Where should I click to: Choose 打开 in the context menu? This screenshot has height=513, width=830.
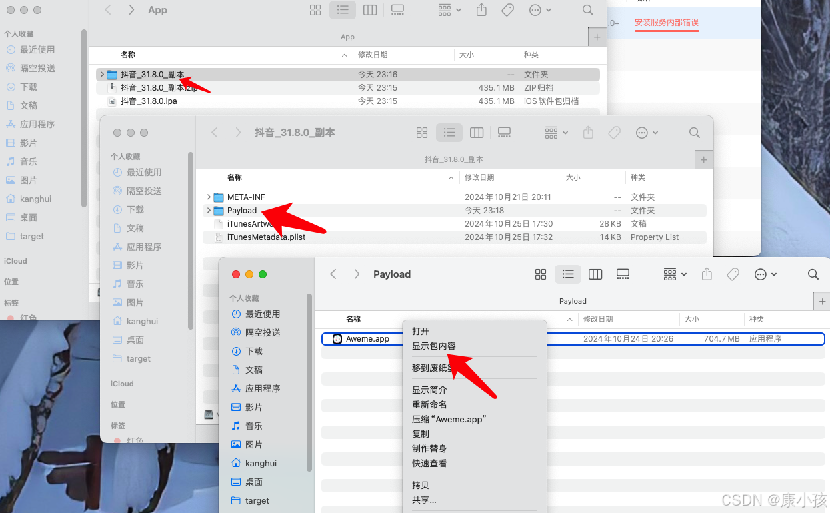point(421,331)
